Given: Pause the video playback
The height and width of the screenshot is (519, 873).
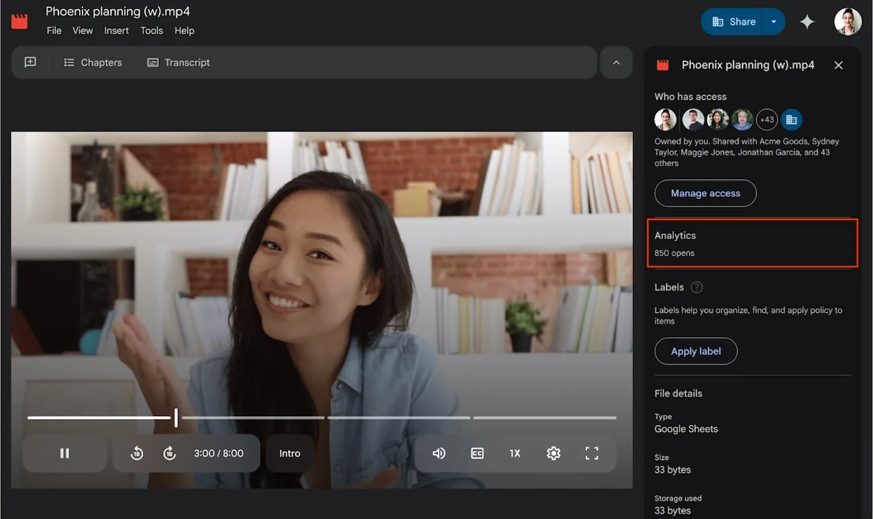Looking at the screenshot, I should tap(64, 453).
